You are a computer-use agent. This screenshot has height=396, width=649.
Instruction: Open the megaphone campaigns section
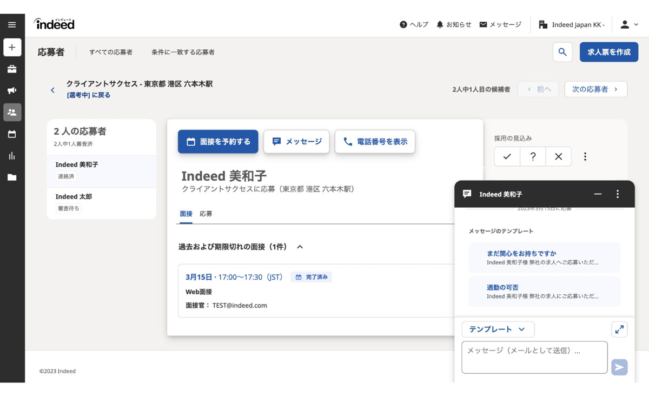[x=12, y=90]
